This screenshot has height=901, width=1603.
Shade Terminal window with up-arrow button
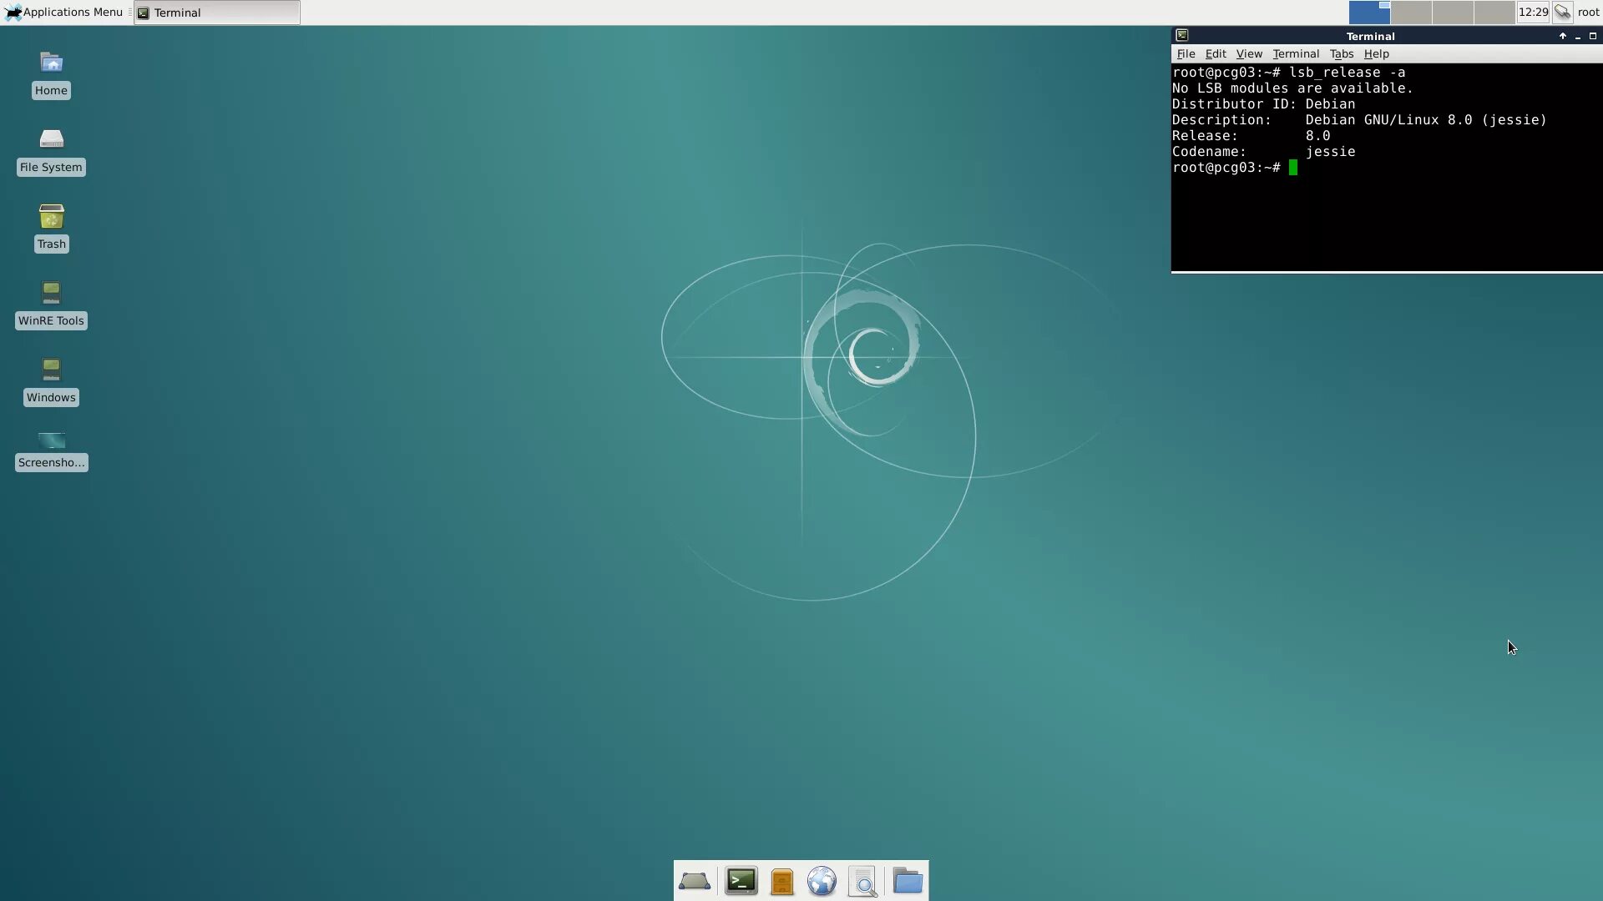(x=1563, y=36)
